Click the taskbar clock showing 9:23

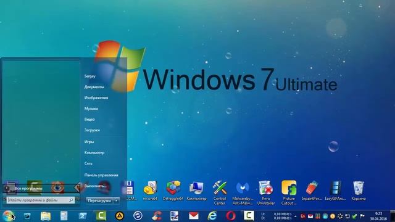[x=378, y=216]
